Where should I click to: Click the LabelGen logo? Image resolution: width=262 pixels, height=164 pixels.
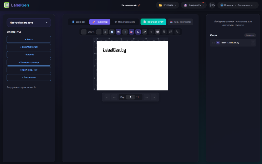click(x=16, y=5)
